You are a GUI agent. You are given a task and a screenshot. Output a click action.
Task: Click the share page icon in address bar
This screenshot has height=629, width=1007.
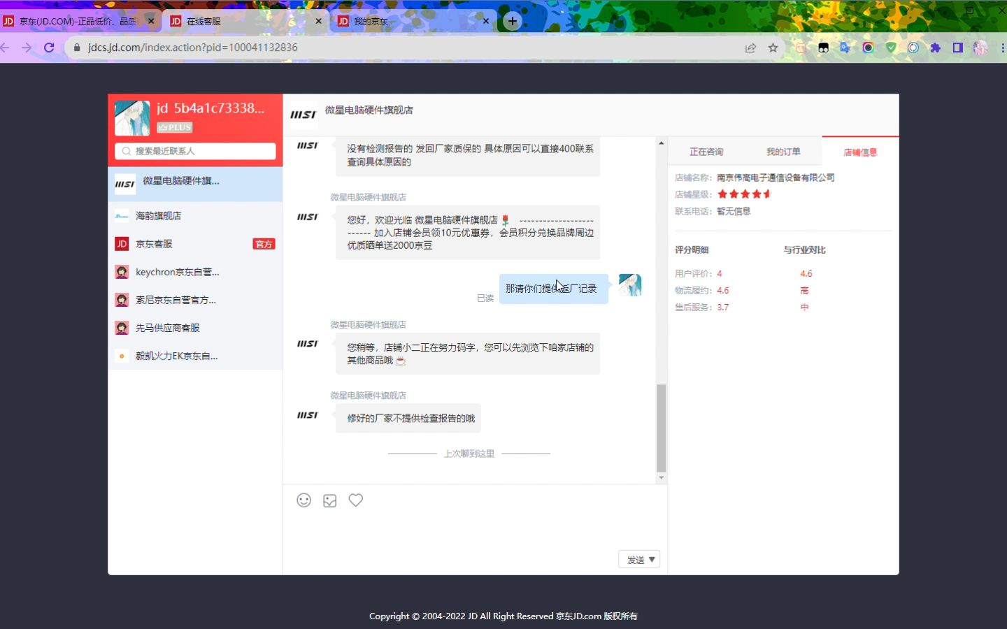pos(750,48)
